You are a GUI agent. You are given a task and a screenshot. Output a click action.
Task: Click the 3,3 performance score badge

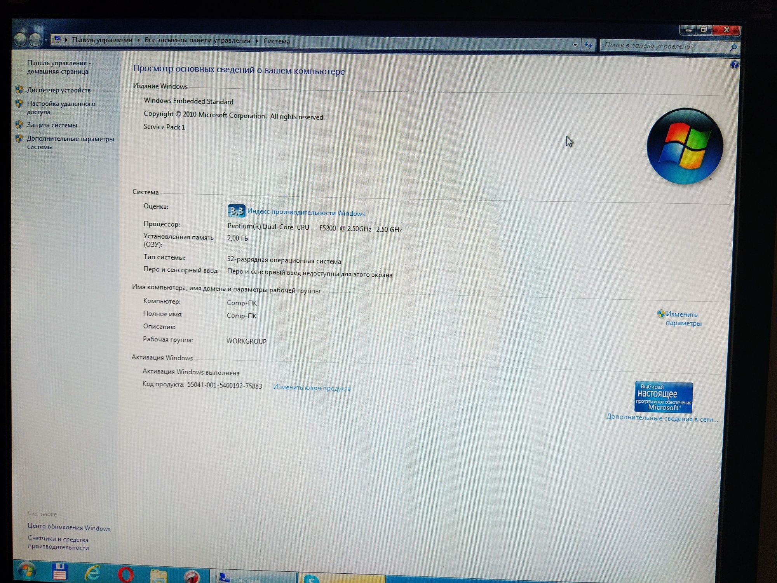click(x=236, y=211)
